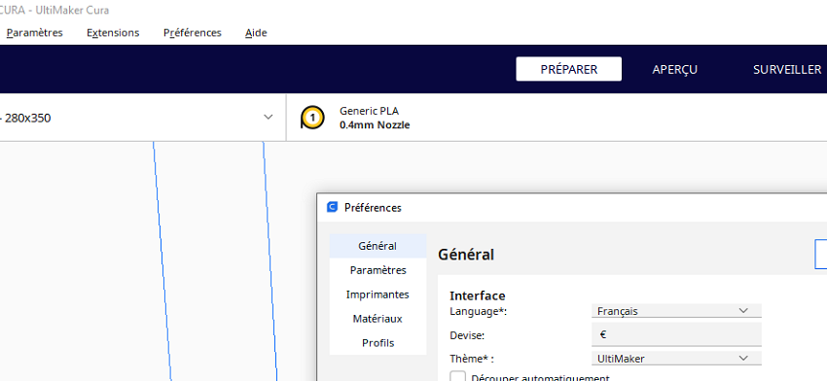Select Paramètres in preferences sidebar

(x=378, y=270)
